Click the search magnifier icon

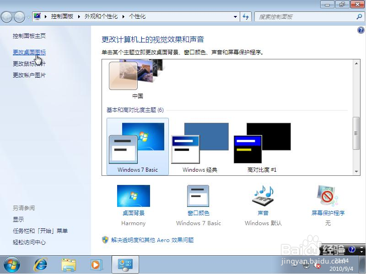[x=360, y=16]
